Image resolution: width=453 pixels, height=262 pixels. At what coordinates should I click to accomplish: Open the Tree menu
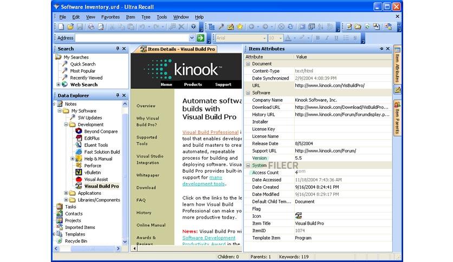(146, 17)
